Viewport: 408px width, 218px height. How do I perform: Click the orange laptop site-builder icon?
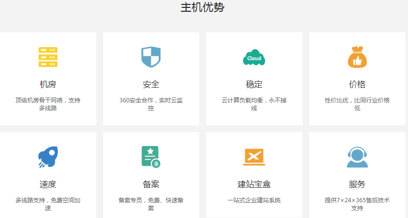(254, 157)
